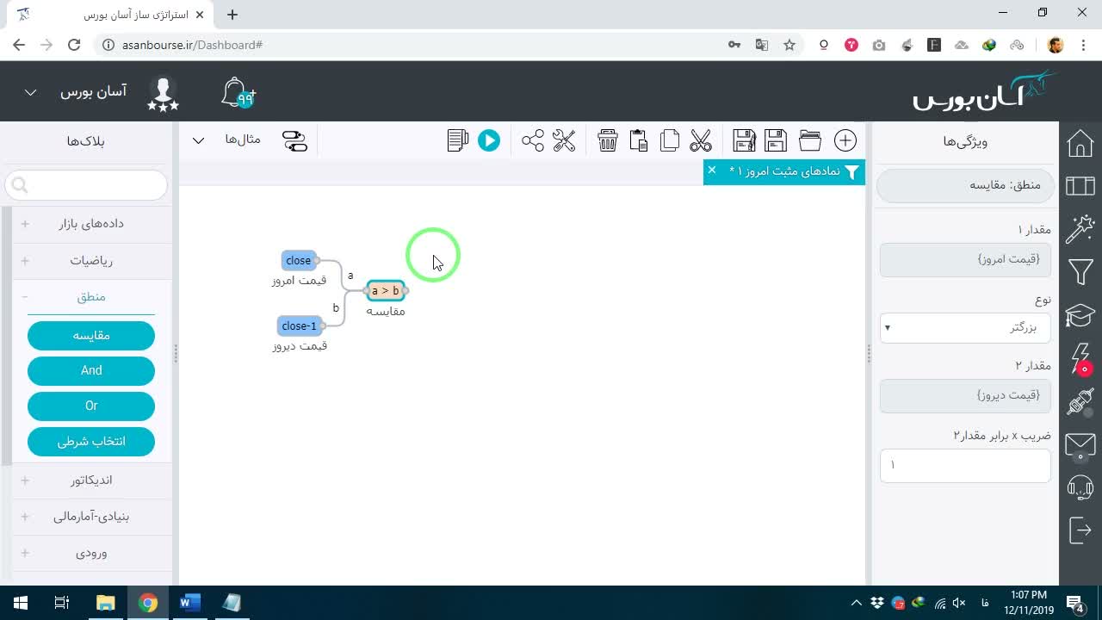
Task: Click the منطق: مقایسه header field
Action: (965, 185)
